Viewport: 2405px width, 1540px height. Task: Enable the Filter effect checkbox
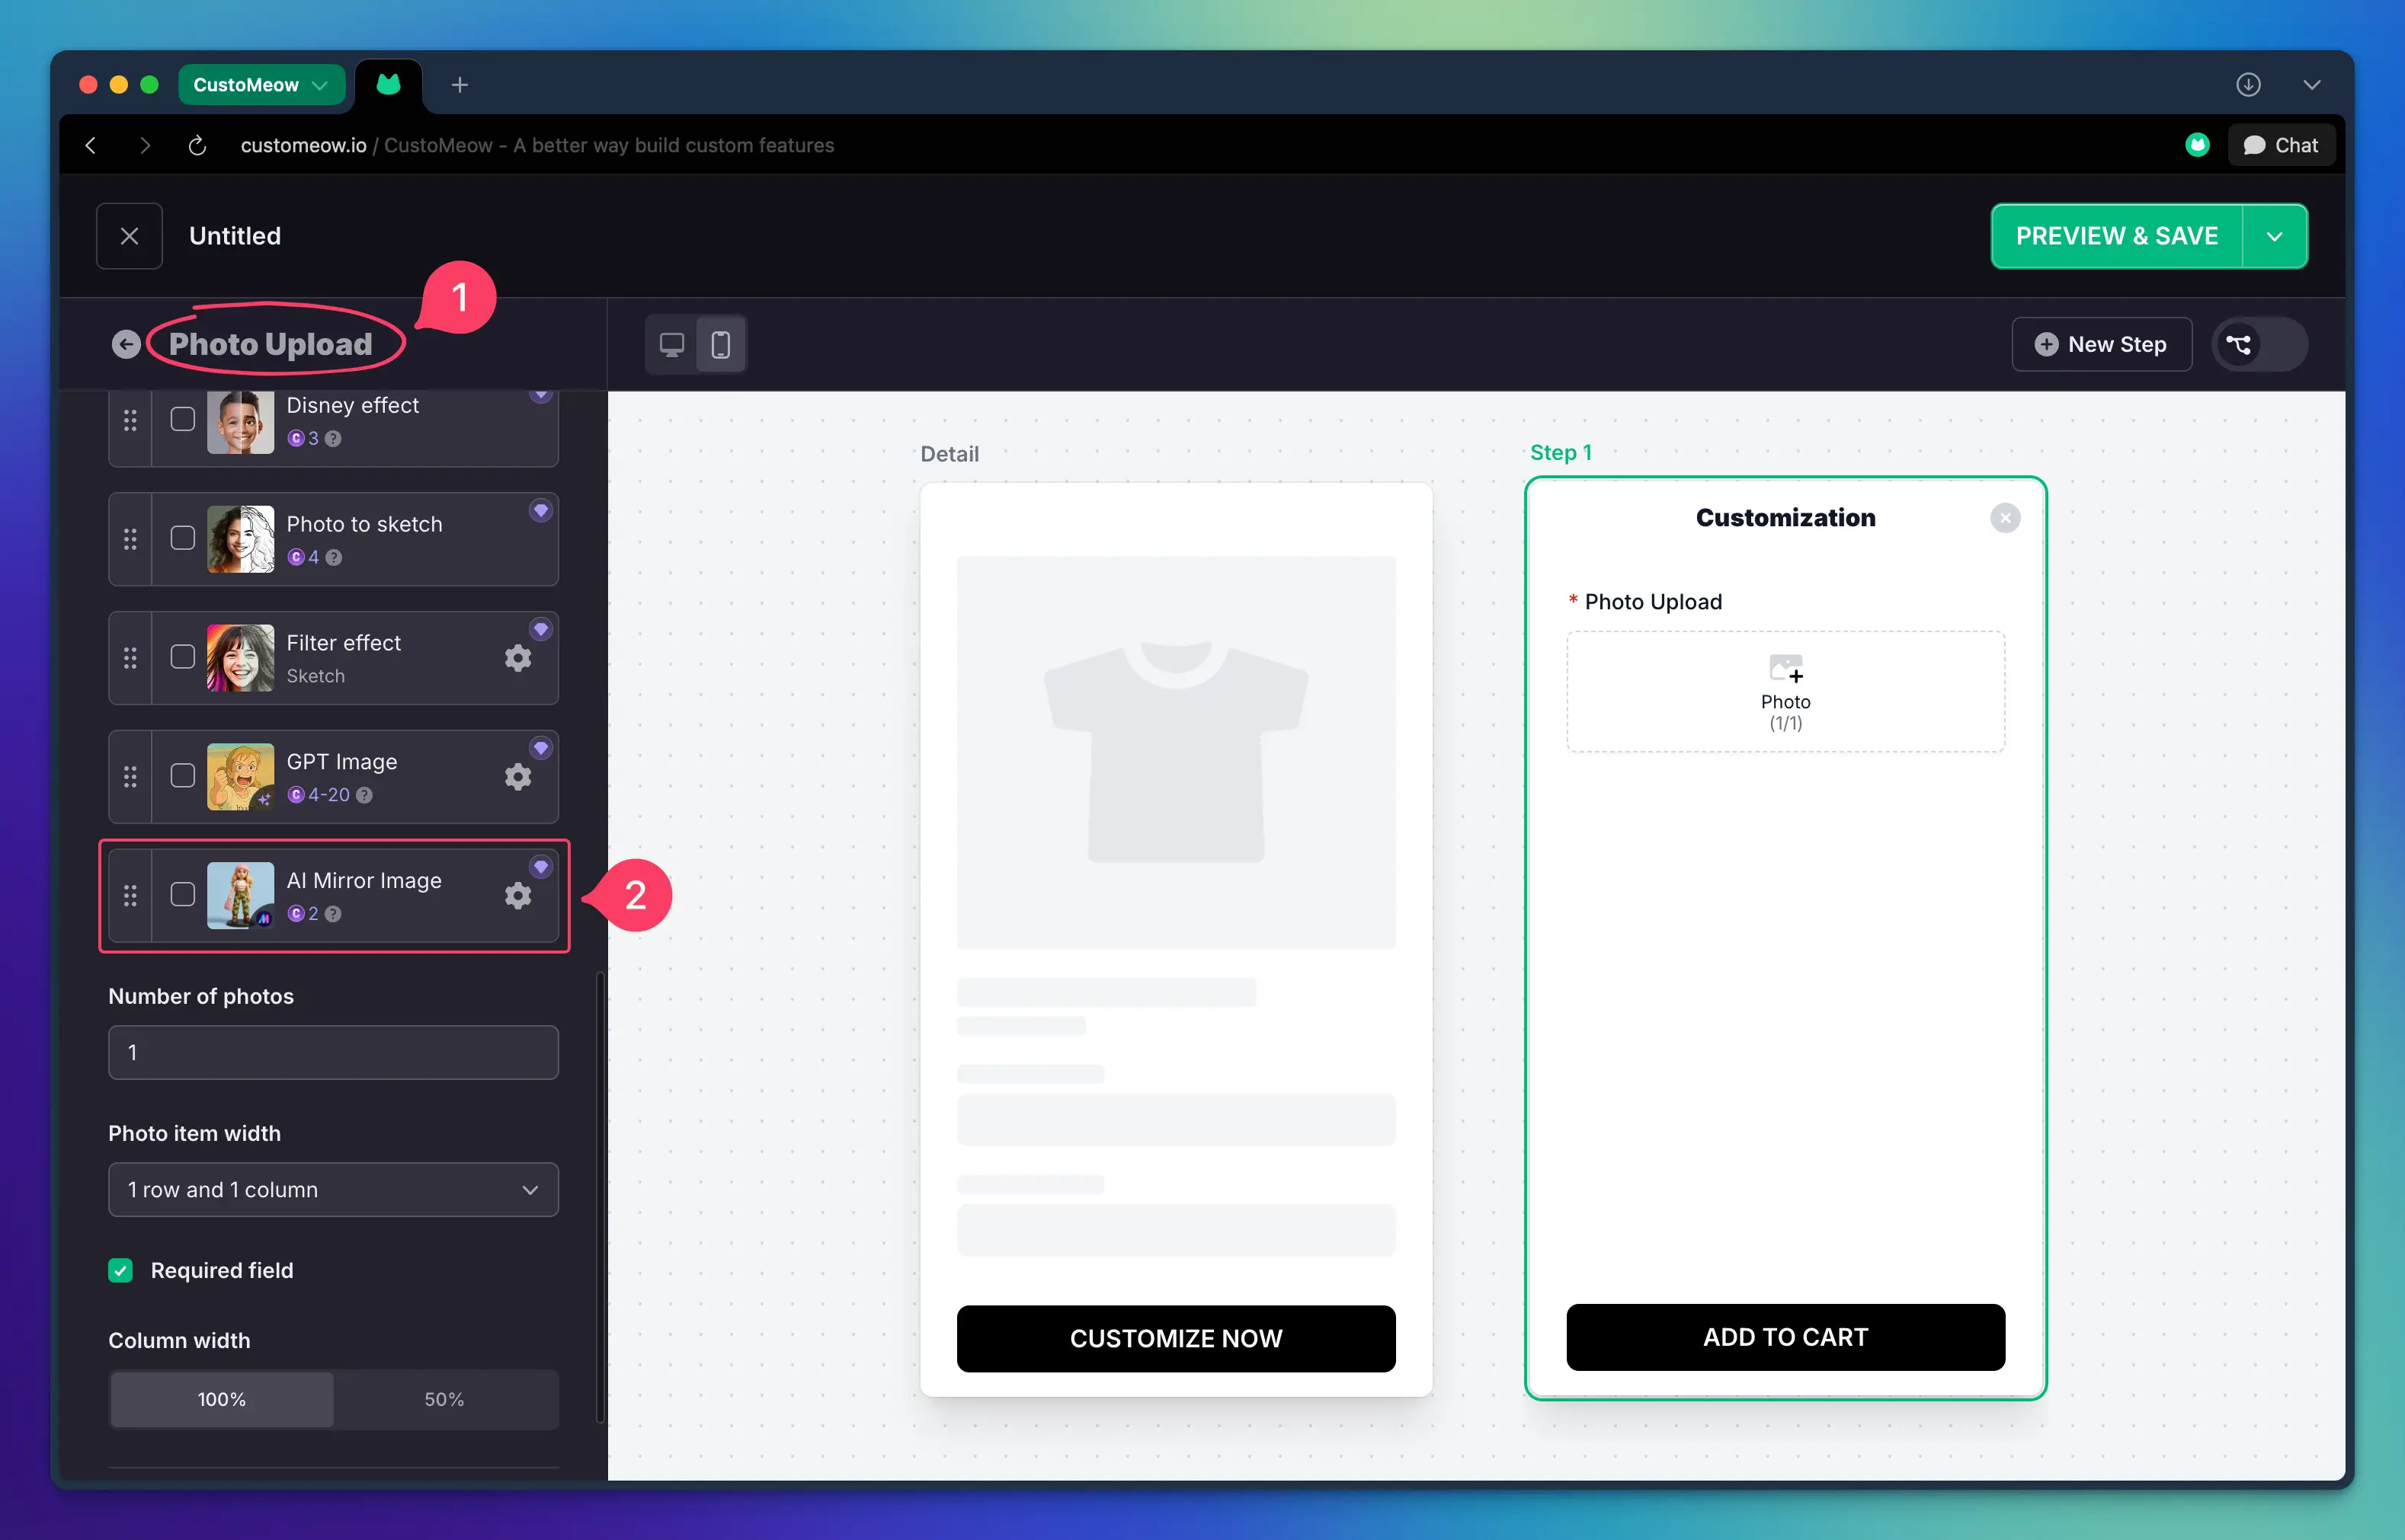tap(182, 657)
